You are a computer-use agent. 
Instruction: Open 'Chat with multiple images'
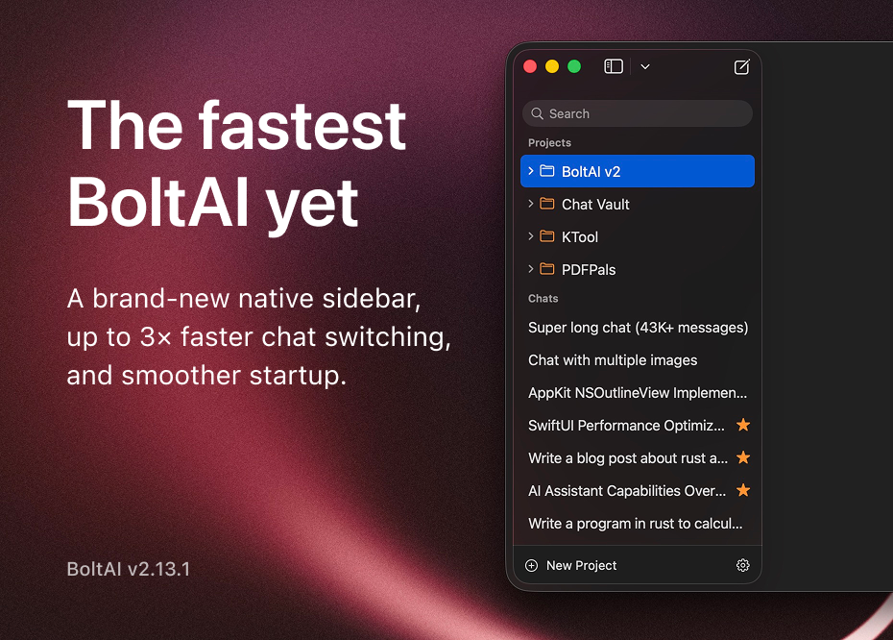[x=613, y=360]
